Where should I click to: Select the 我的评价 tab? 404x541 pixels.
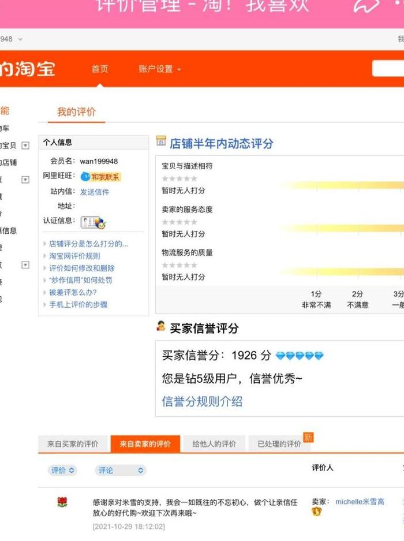[x=76, y=112]
